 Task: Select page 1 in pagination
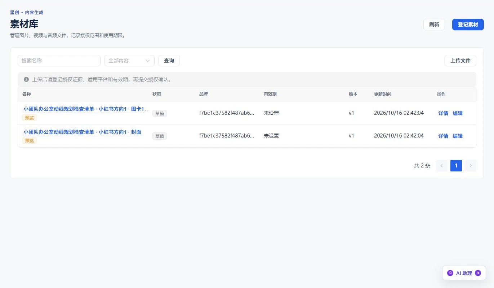point(456,166)
